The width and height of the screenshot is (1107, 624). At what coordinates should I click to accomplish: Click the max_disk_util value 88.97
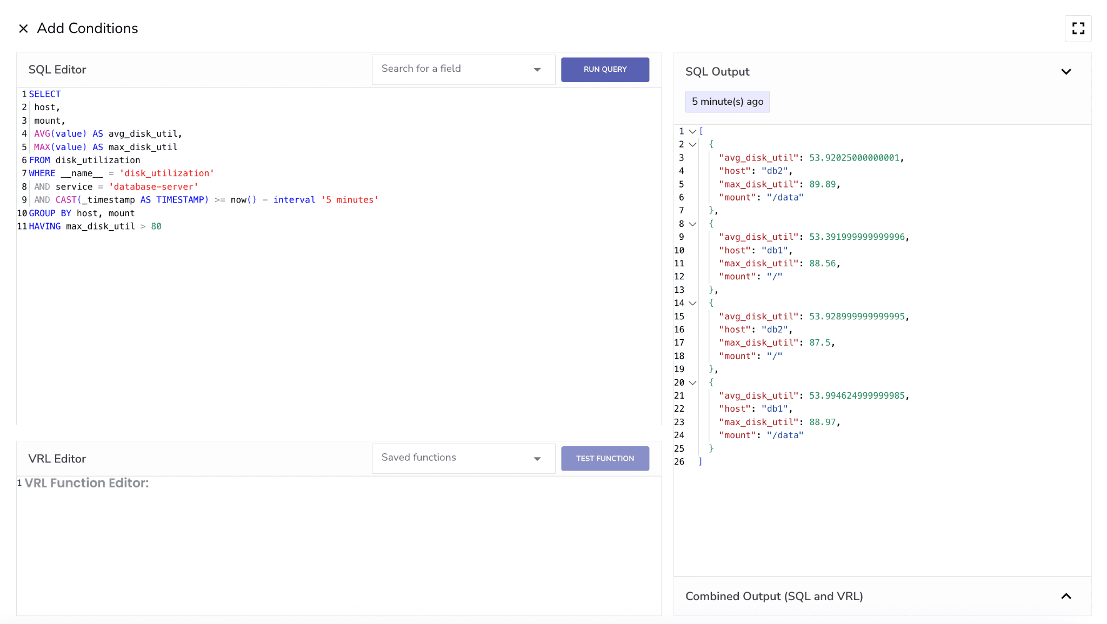822,422
